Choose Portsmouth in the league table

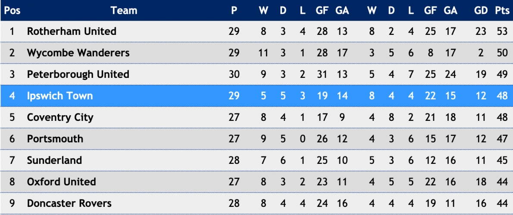(55, 139)
